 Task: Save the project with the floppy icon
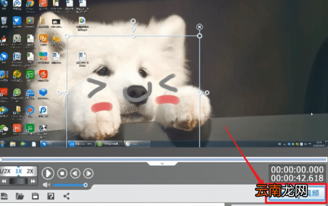36,196
